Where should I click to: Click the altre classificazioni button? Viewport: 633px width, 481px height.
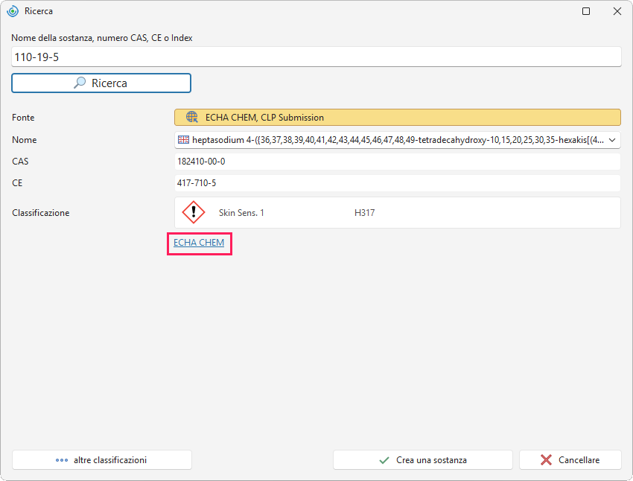102,460
